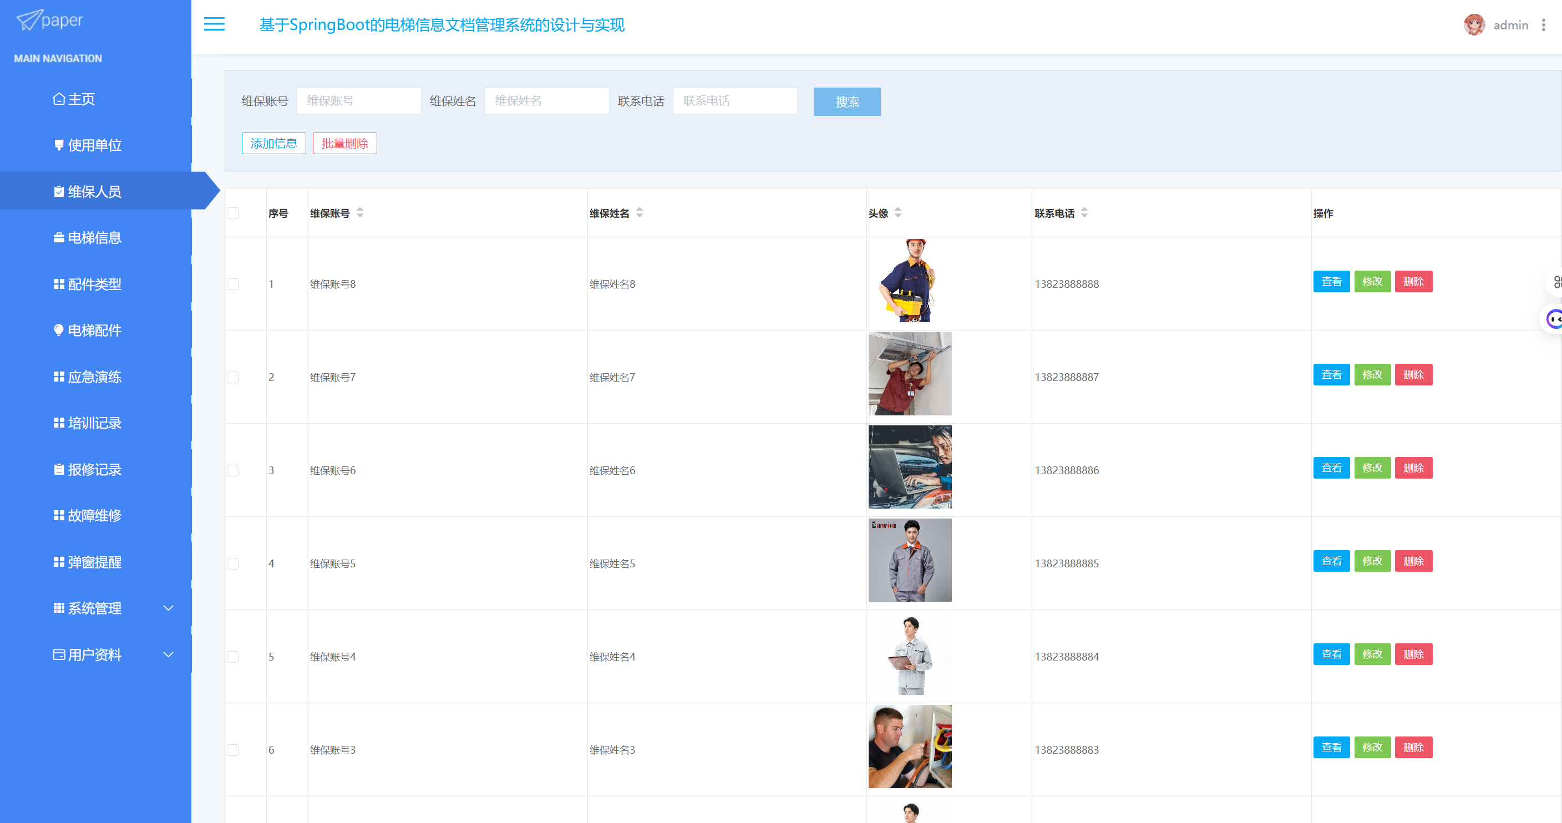The image size is (1562, 823).
Task: Click the admin username text
Action: coord(1510,26)
